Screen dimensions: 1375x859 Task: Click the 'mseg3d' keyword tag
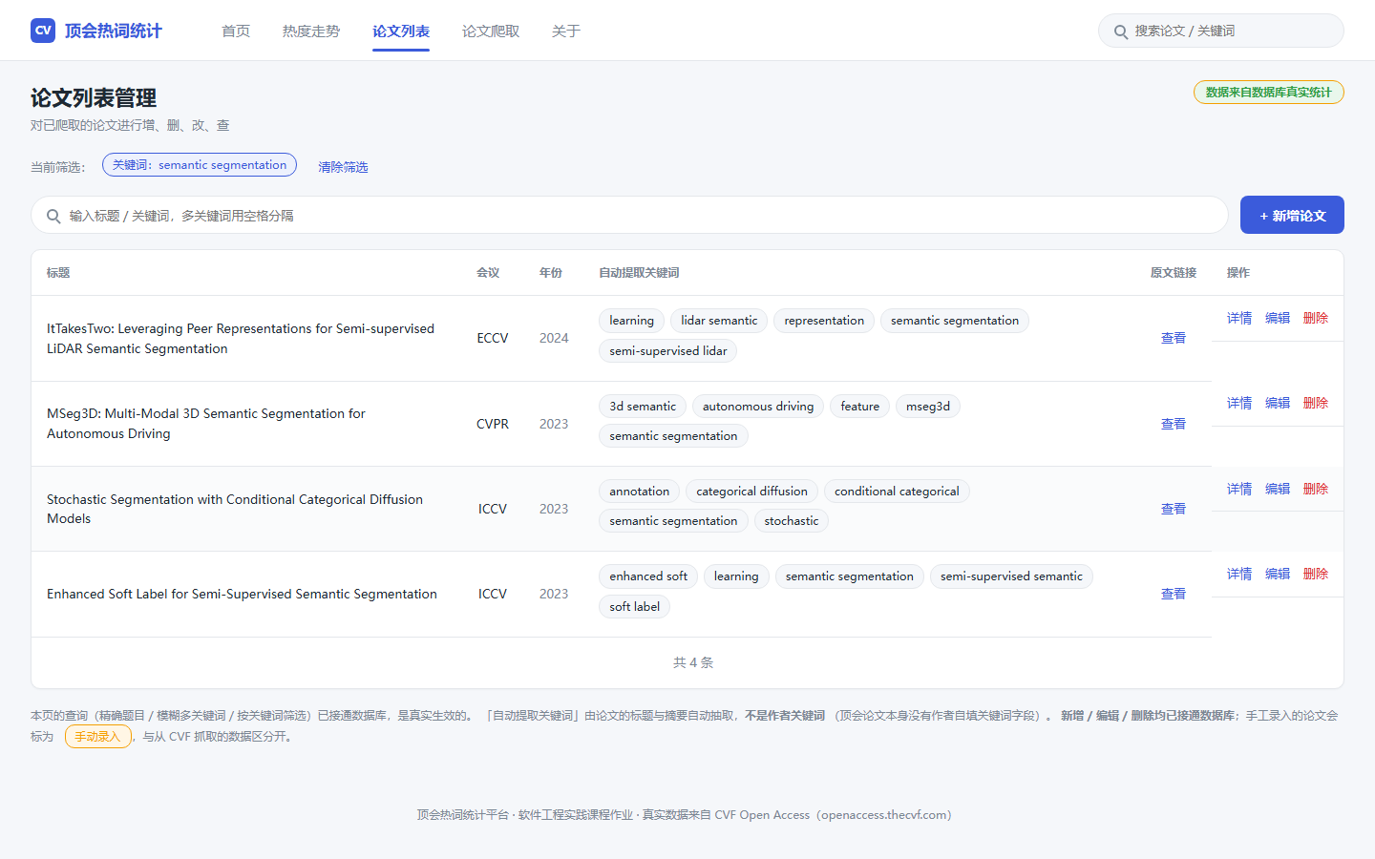point(928,407)
